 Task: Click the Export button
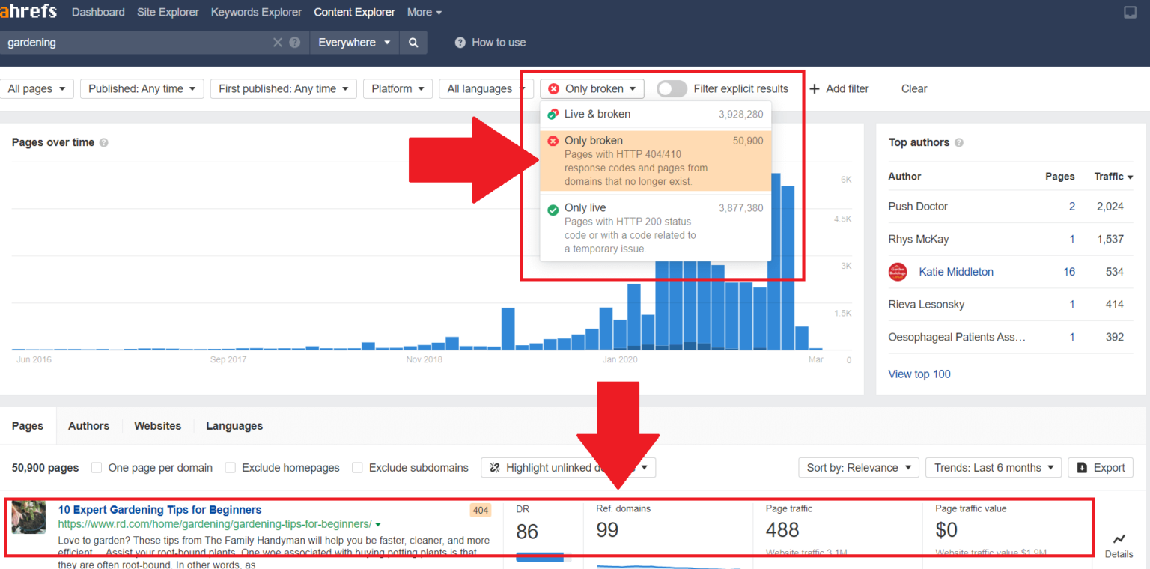click(1100, 468)
